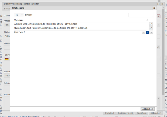Click the red swap icon behind dialog
167x117 pixels.
pyautogui.click(x=159, y=16)
